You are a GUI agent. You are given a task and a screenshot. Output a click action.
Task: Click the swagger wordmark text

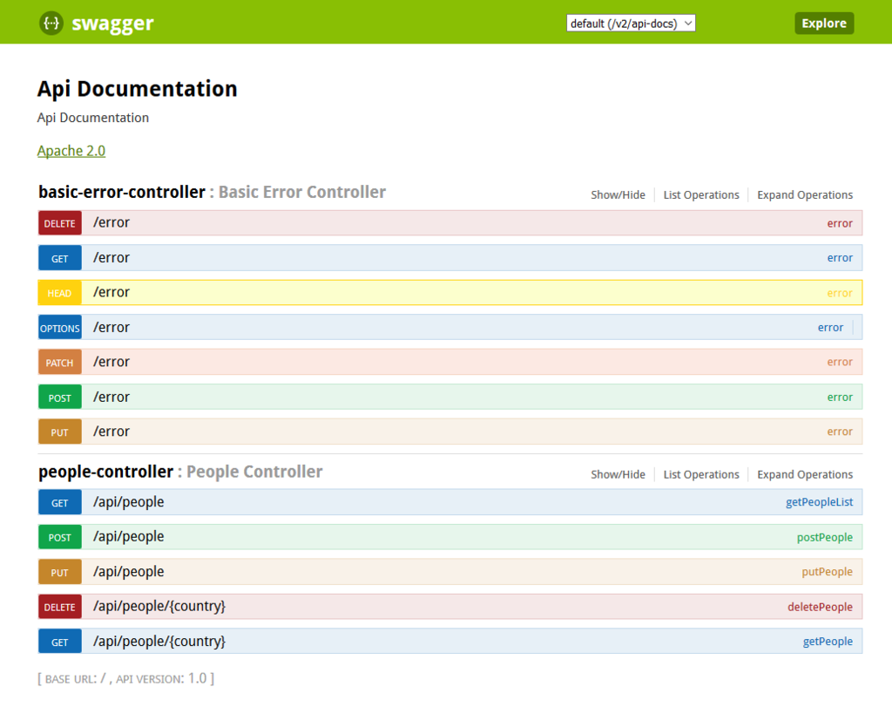tap(112, 24)
